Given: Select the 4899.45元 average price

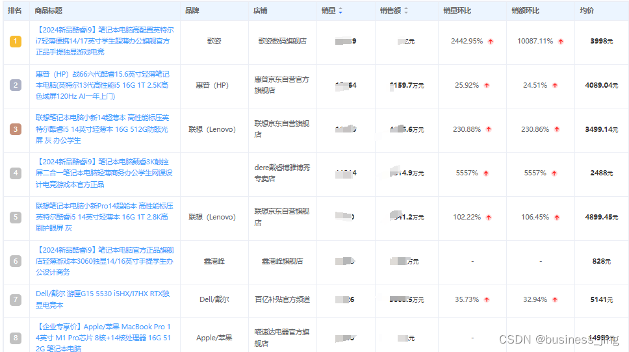Looking at the screenshot, I should [601, 217].
